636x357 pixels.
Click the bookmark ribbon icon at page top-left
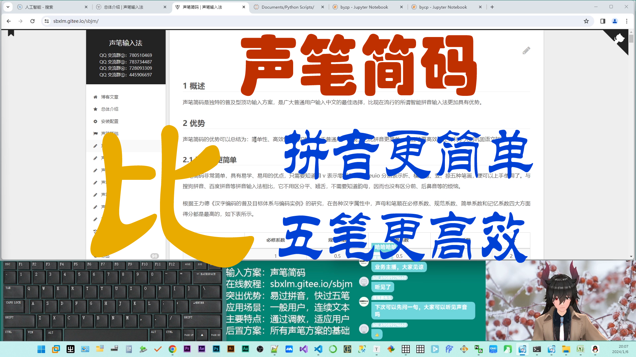pyautogui.click(x=11, y=33)
